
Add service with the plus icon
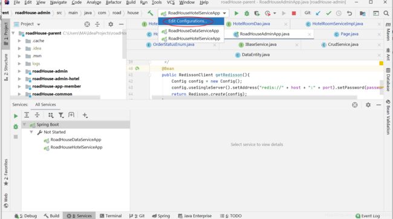point(85,115)
